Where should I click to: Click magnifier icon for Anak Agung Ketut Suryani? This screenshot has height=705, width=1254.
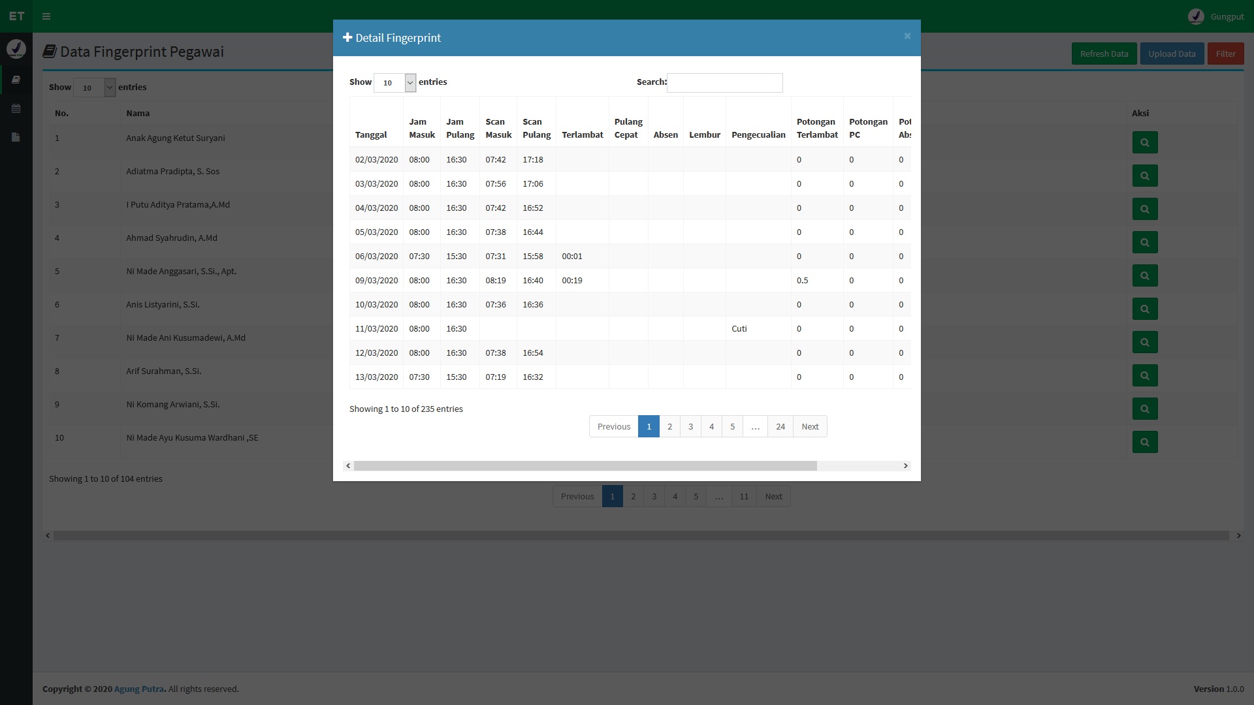pyautogui.click(x=1144, y=142)
